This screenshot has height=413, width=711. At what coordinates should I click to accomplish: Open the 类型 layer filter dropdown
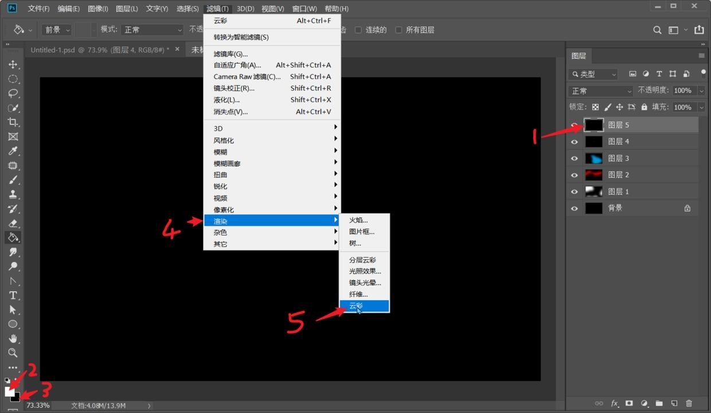594,74
